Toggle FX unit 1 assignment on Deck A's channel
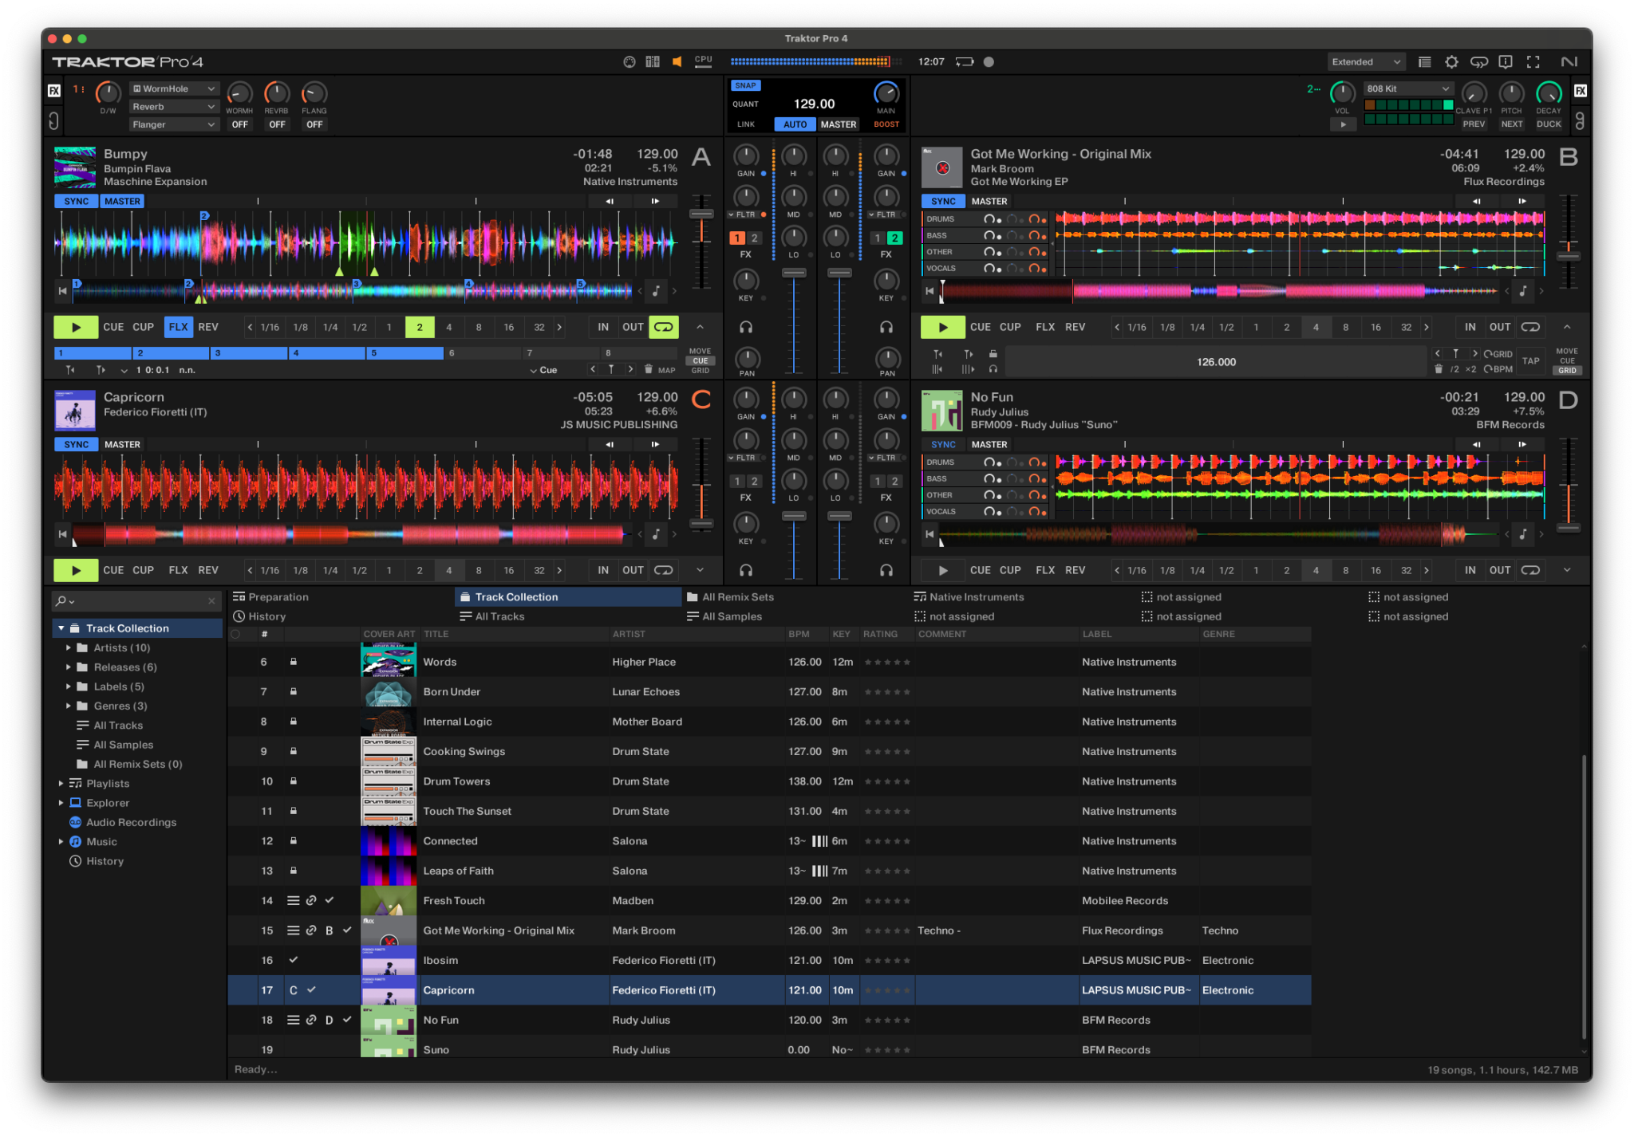 (x=736, y=238)
